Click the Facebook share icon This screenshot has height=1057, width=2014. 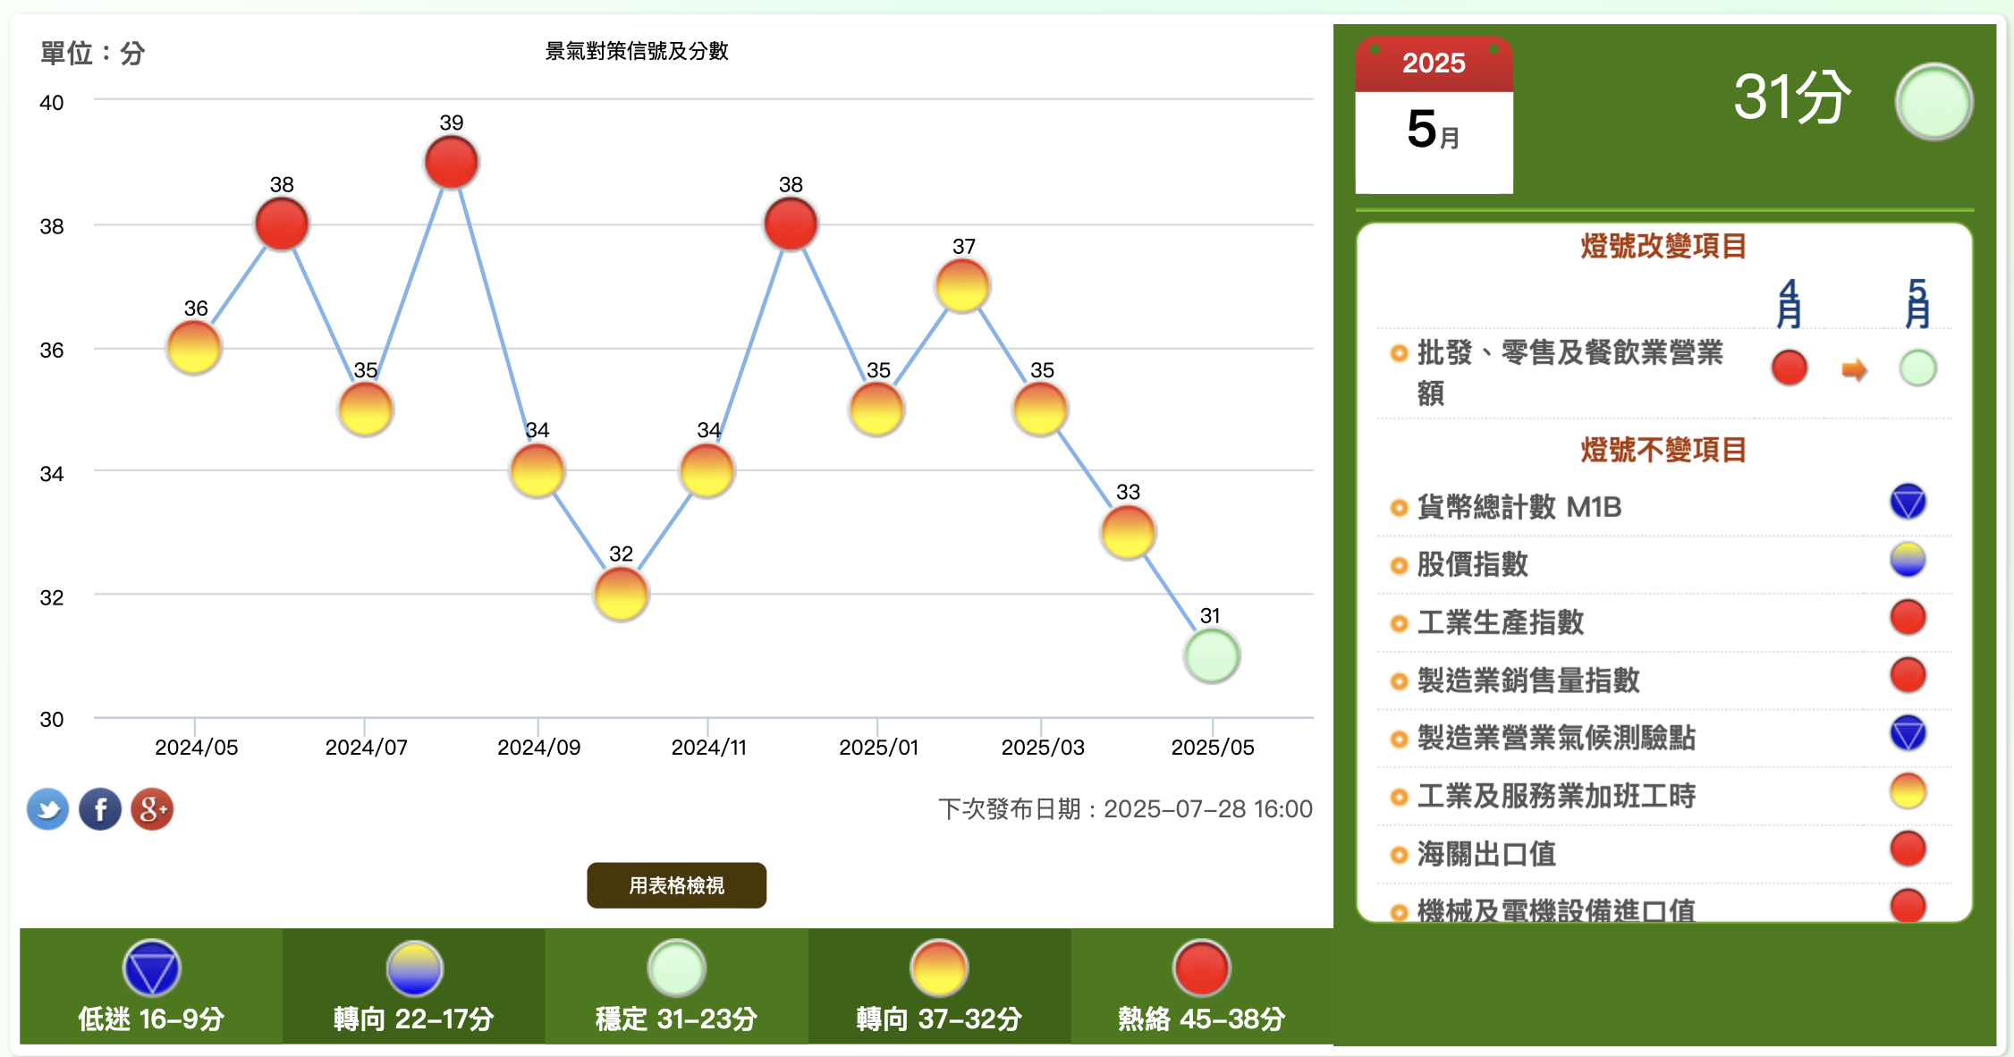click(100, 809)
